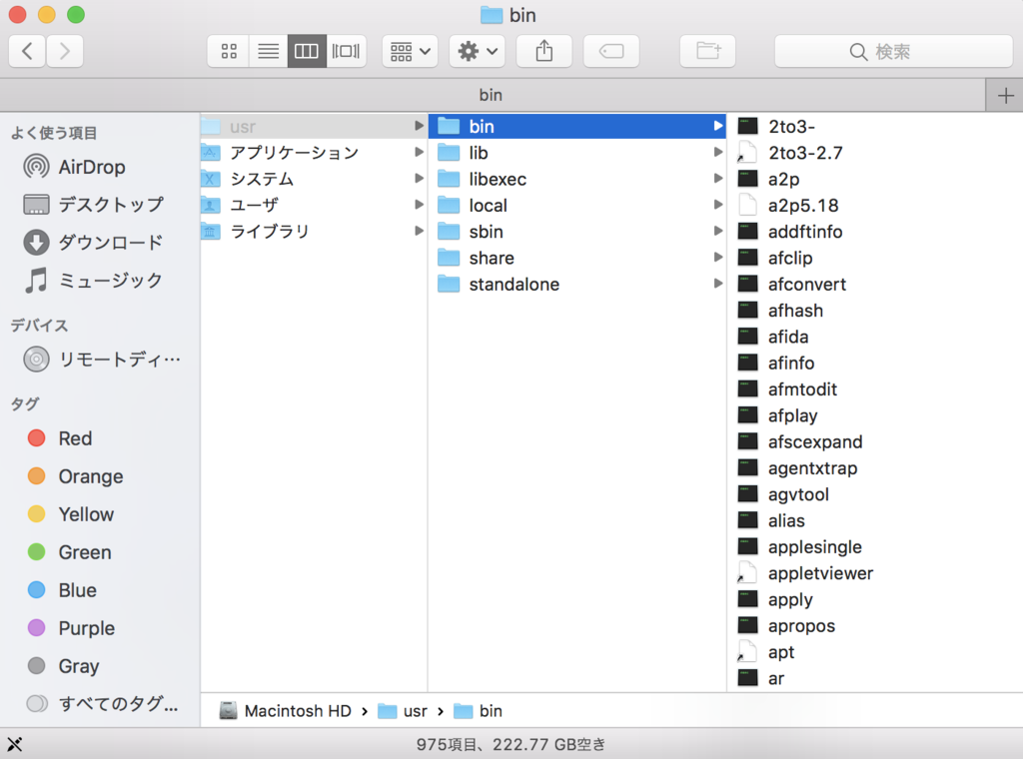Go forward with the right chevron button
1023x759 pixels.
coord(64,51)
